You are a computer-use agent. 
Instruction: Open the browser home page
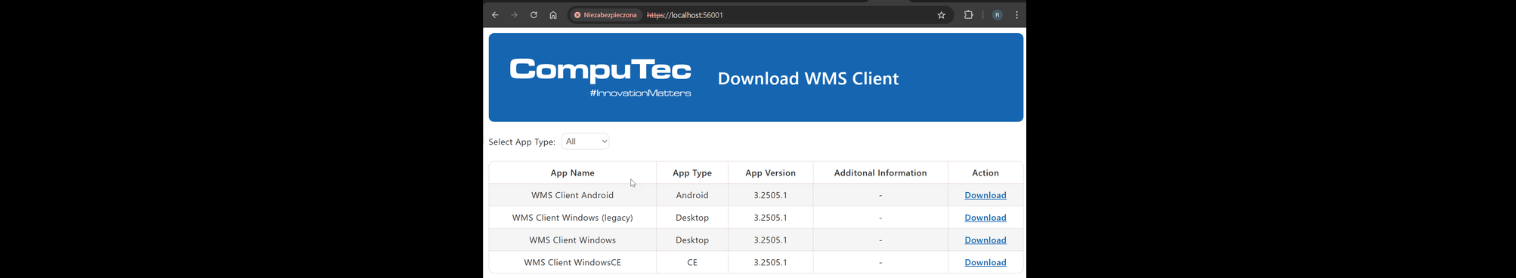coord(553,15)
